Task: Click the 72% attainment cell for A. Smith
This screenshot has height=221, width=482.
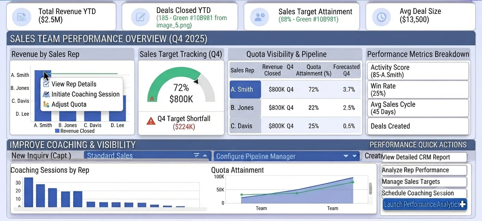Action: pos(314,90)
